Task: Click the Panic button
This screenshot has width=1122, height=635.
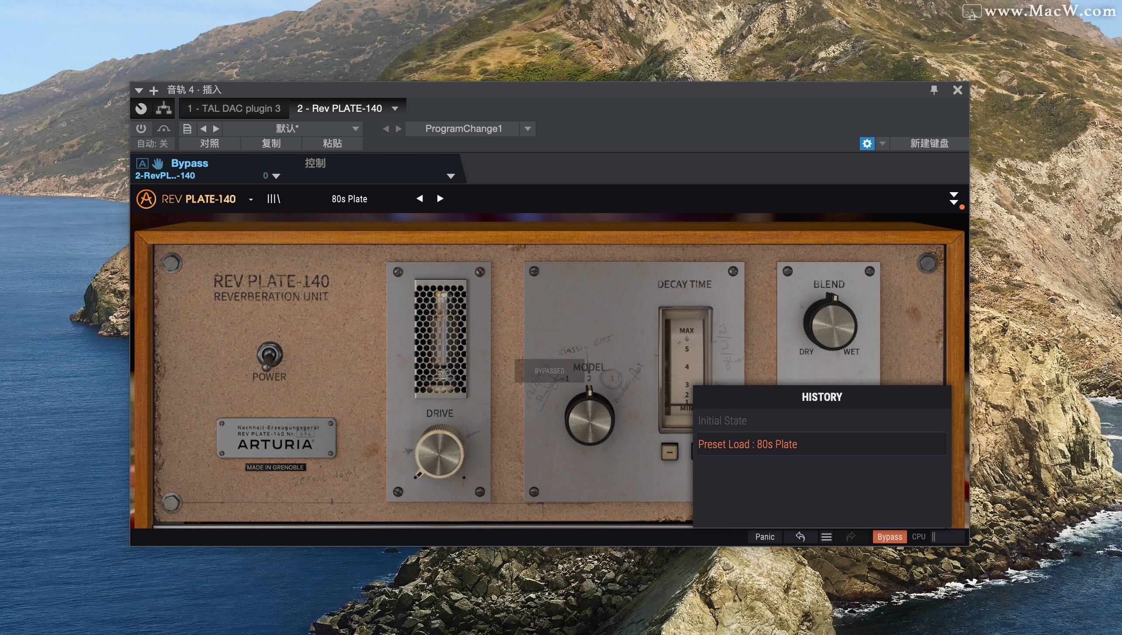Action: point(765,537)
